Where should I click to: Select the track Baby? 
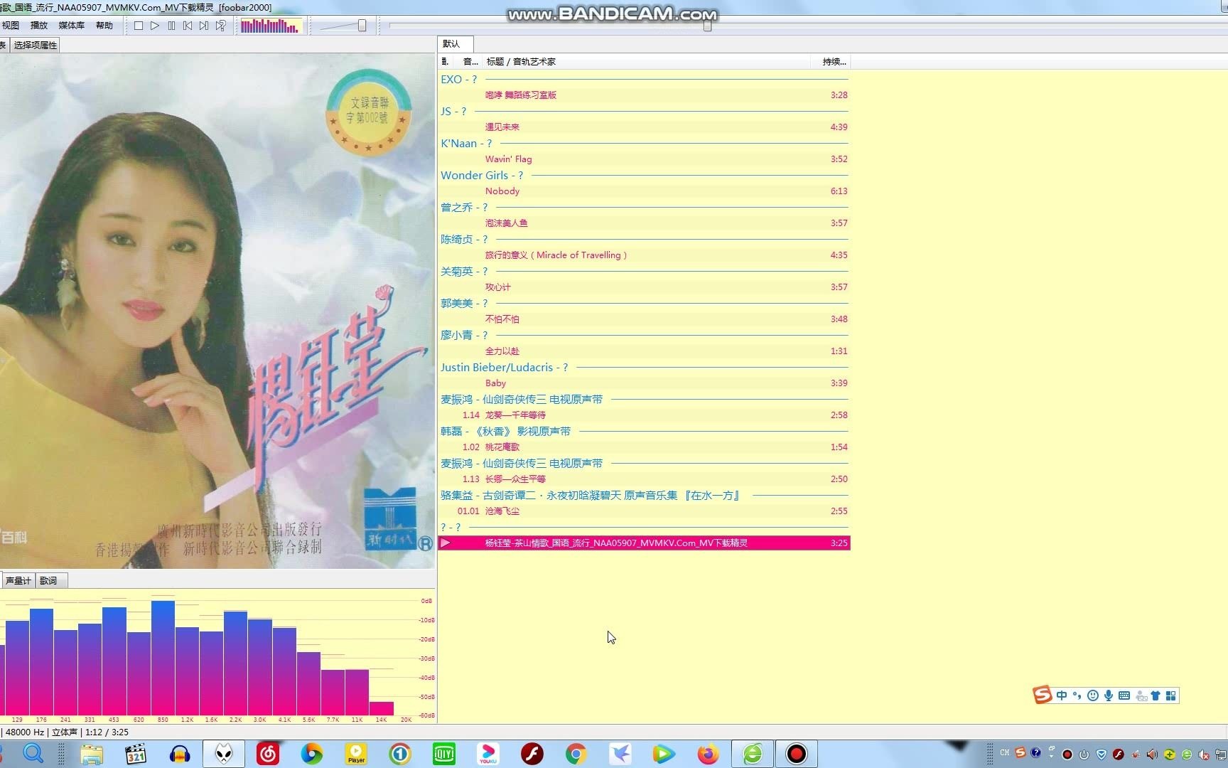pos(644,383)
